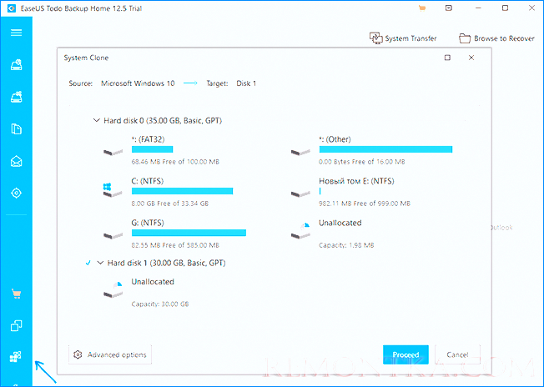Click the Browse to Recover label
The image size is (544, 387).
coord(504,38)
